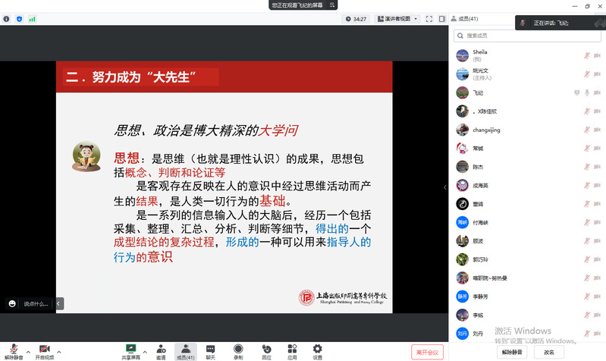Toggle microphone with 解除静音 in bottom toolbar

click(x=14, y=350)
